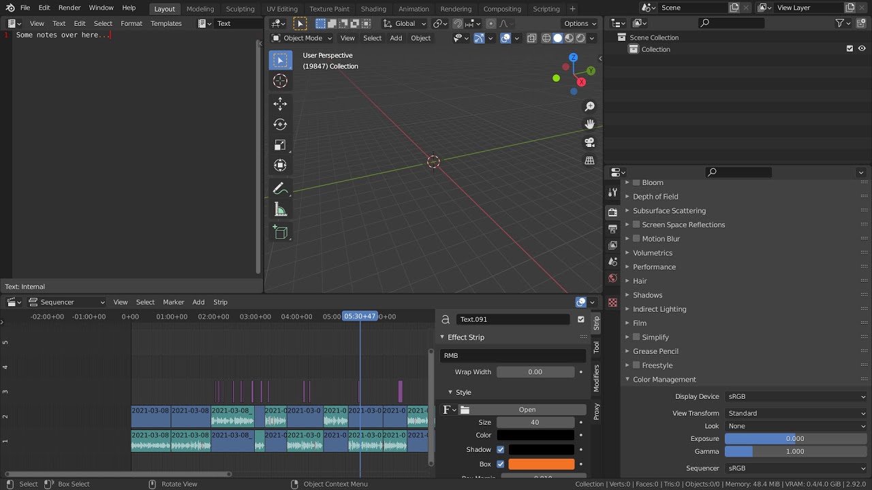Open the World properties tab (globe icon)
Image resolution: width=872 pixels, height=490 pixels.
[x=612, y=278]
